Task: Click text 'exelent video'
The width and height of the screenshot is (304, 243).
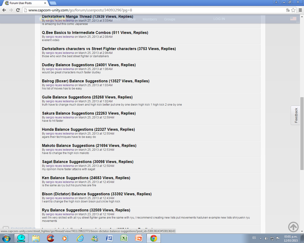Action: tap(51, 40)
